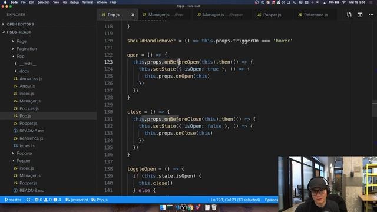Open the File menu
The width and height of the screenshot is (377, 212).
(24, 2)
